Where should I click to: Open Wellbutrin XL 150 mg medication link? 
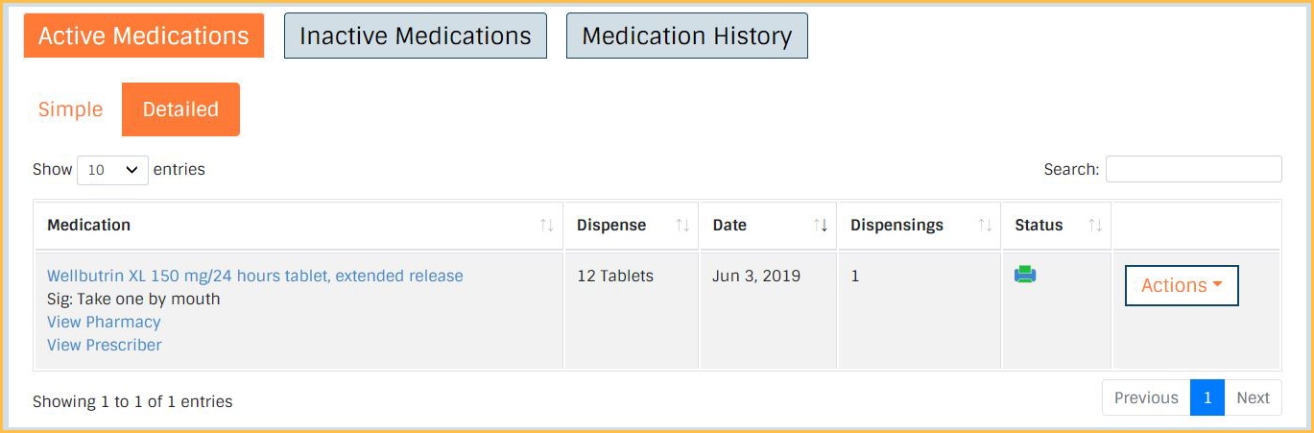pos(255,276)
